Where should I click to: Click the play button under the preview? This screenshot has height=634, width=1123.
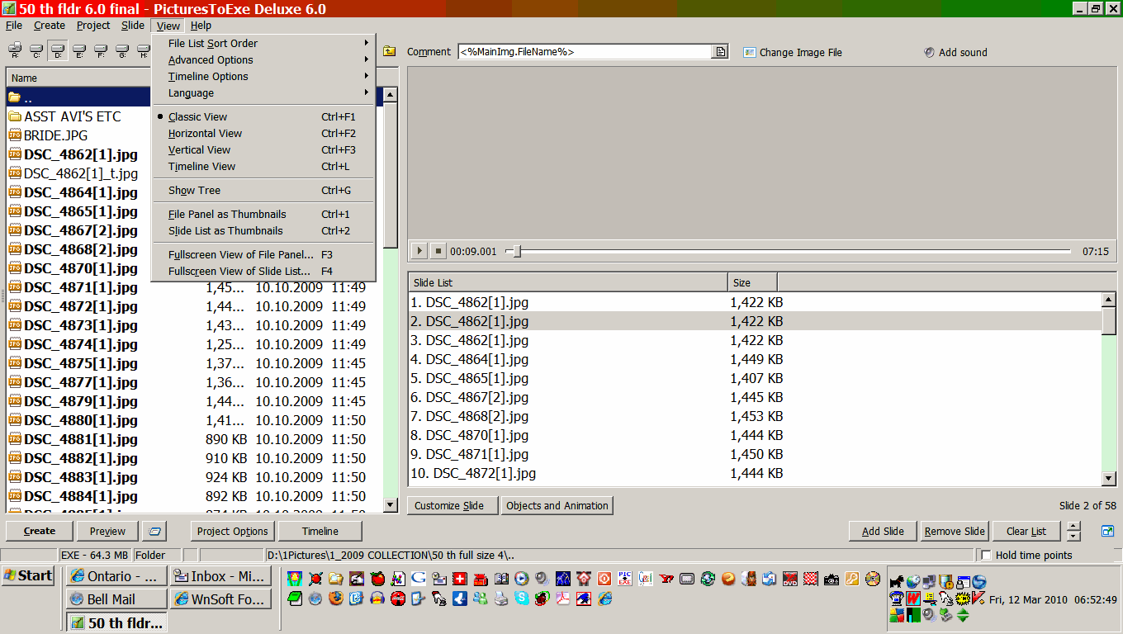point(419,251)
